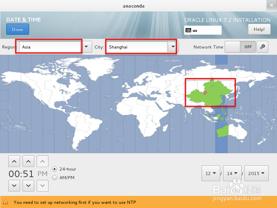Decrease the hours with the down arrow
The width and height of the screenshot is (277, 208).
click(x=14, y=186)
